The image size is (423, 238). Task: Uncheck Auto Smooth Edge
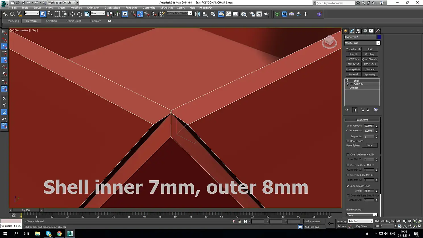pos(348,186)
